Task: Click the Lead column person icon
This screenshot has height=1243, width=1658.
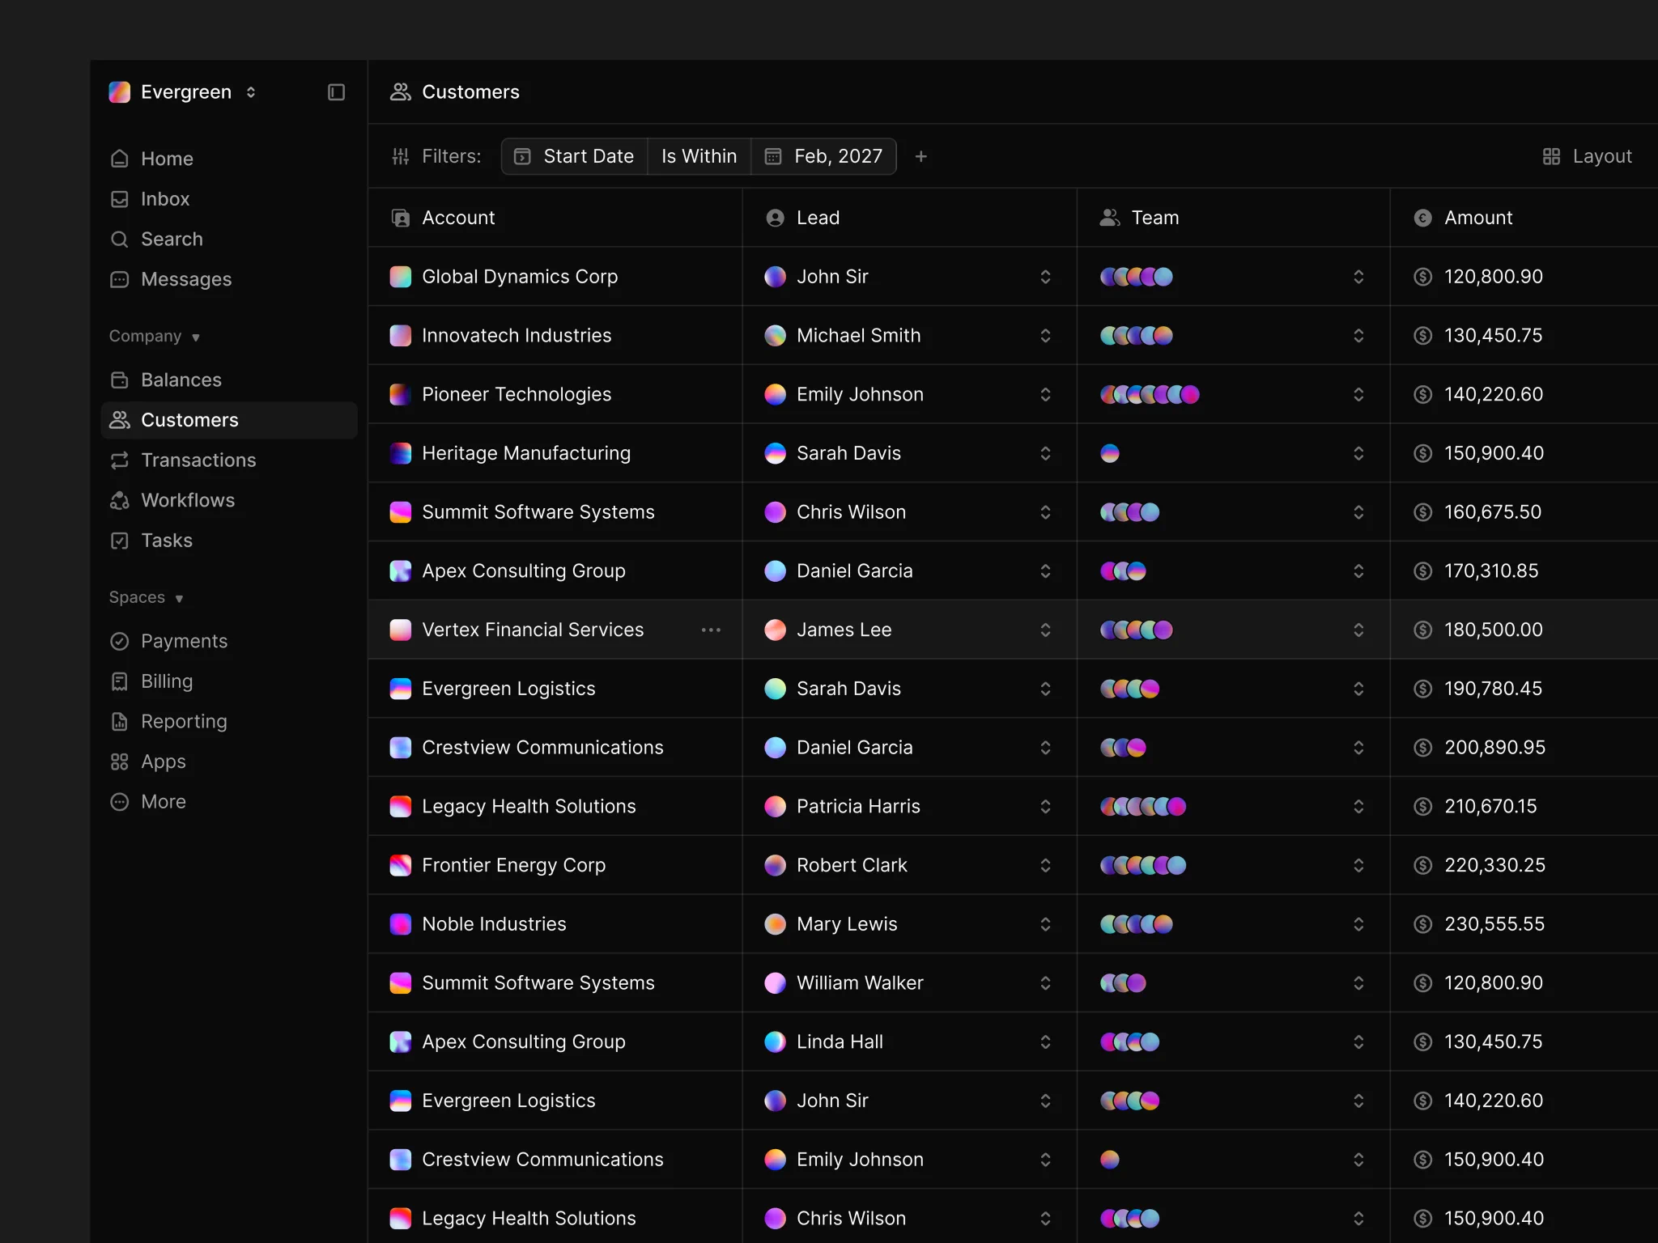Action: (775, 218)
